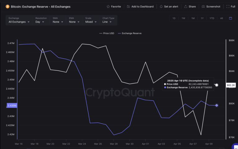Image resolution: width=238 pixels, height=149 pixels.
Task: Share this chart
Action: [x=186, y=7]
